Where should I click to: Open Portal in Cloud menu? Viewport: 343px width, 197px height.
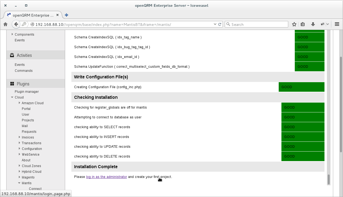[x=26, y=109]
